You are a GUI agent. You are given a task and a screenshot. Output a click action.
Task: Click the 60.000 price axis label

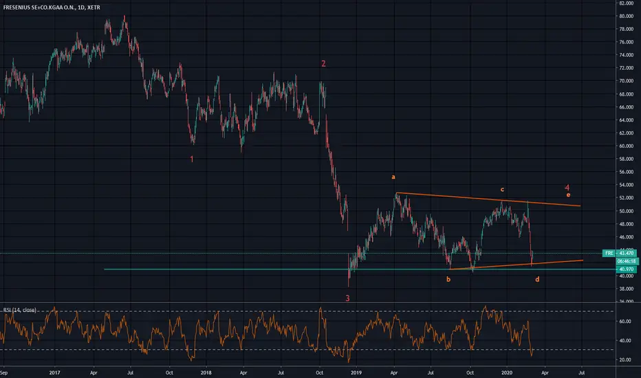pyautogui.click(x=627, y=146)
